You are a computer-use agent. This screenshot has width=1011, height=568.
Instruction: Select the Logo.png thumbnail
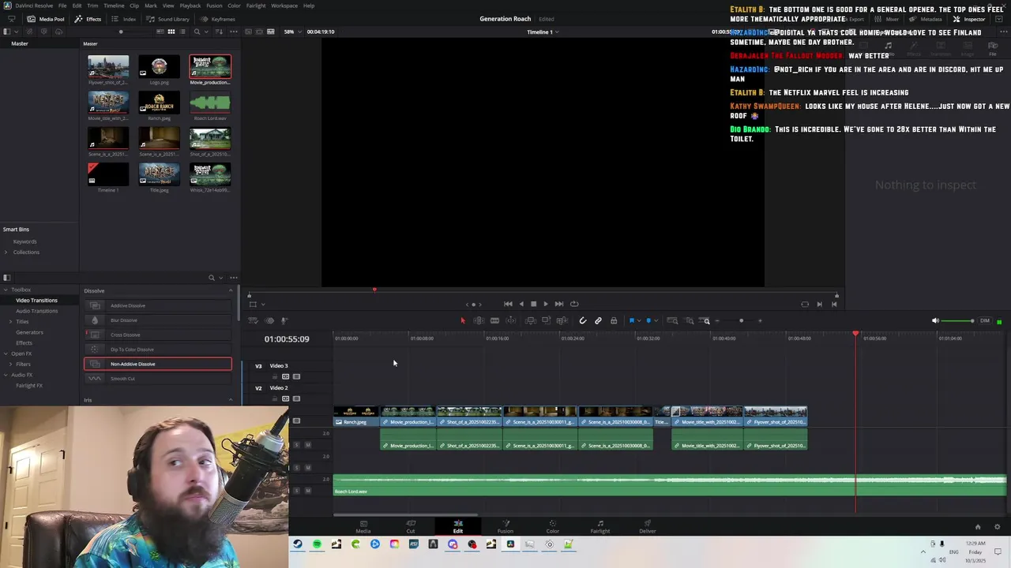pyautogui.click(x=159, y=67)
